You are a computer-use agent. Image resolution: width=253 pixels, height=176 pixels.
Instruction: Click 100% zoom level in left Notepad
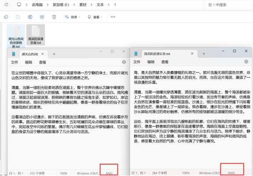pyautogui.click(x=63, y=173)
